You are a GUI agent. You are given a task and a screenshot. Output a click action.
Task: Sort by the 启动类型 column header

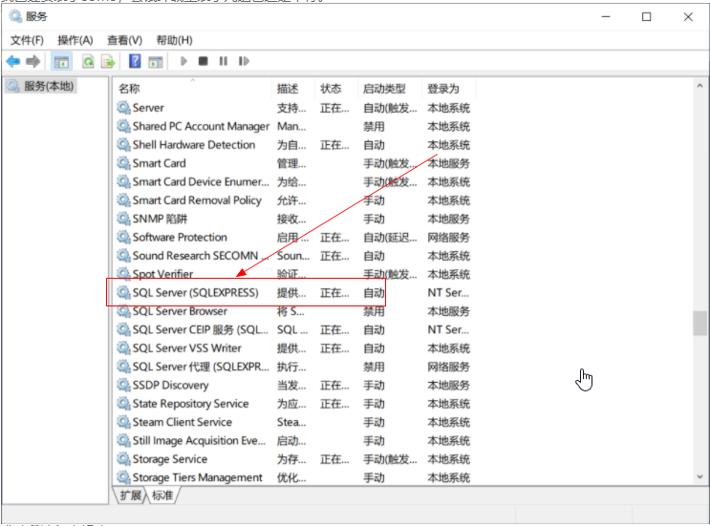(384, 89)
